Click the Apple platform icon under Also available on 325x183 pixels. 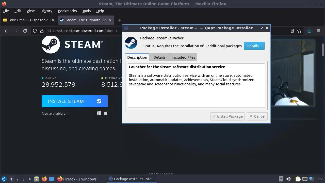coord(106,113)
